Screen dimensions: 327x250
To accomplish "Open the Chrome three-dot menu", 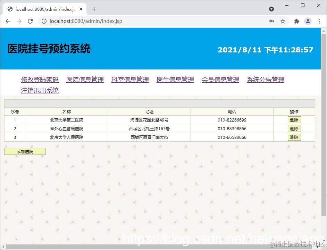I will tap(319, 21).
